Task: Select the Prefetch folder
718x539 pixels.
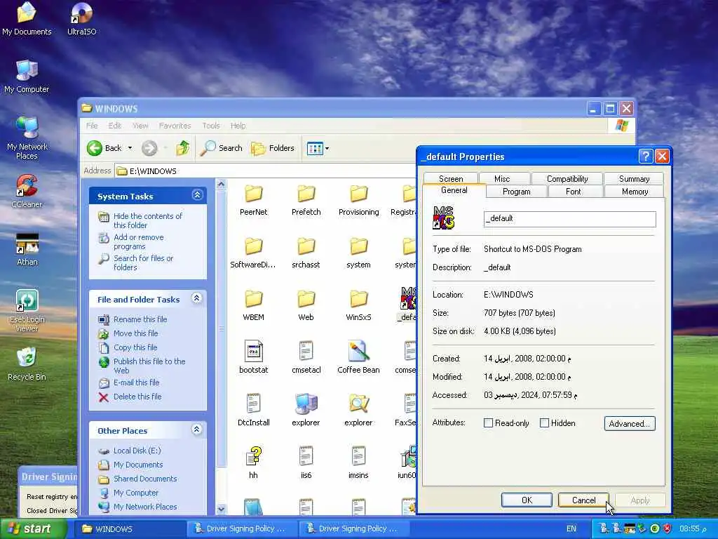Action: tap(306, 200)
